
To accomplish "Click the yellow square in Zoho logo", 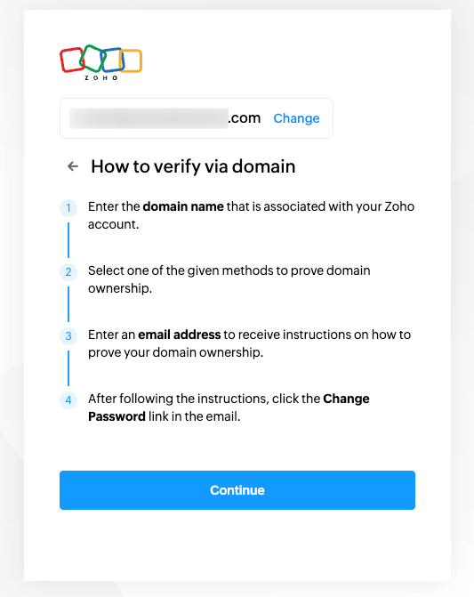I will tap(131, 61).
